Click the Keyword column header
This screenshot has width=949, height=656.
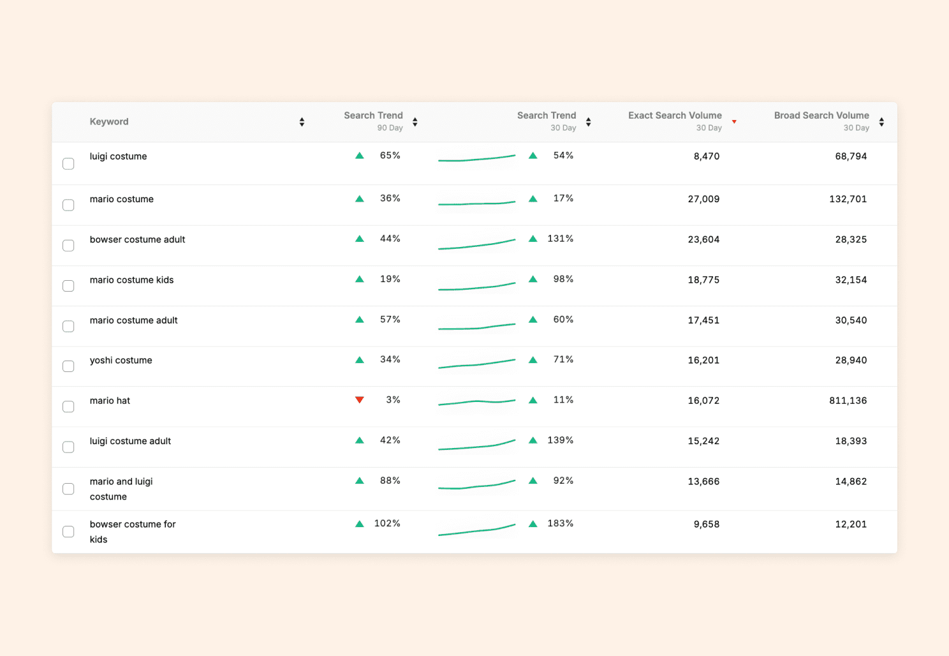coord(109,121)
